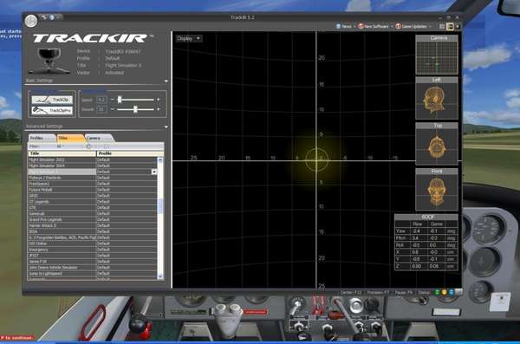Click the Title column header
The image size is (520, 344).
[x=62, y=153]
